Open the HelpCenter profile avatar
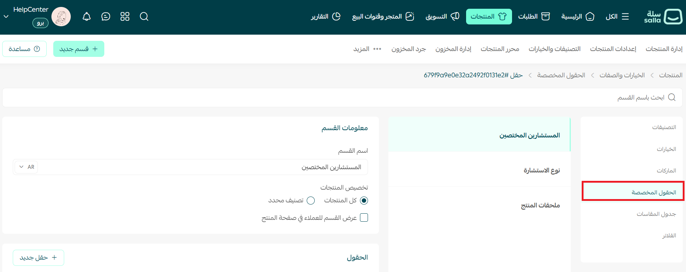Viewport: 686px width, 272px height. (x=61, y=17)
